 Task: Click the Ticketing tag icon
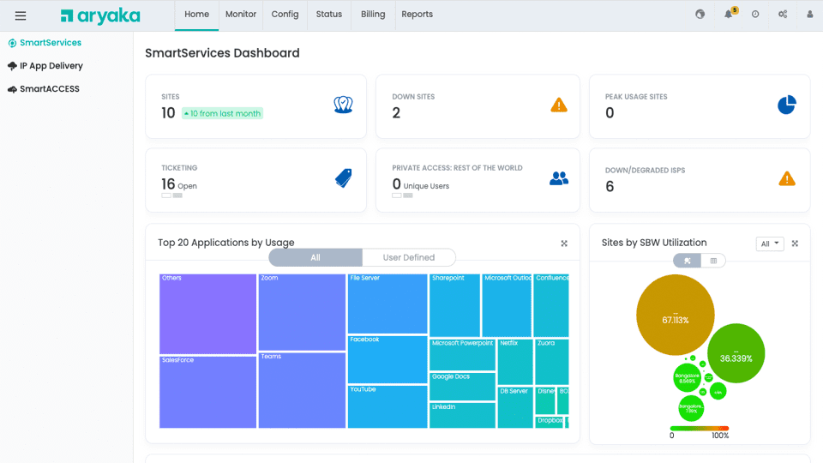click(x=343, y=178)
